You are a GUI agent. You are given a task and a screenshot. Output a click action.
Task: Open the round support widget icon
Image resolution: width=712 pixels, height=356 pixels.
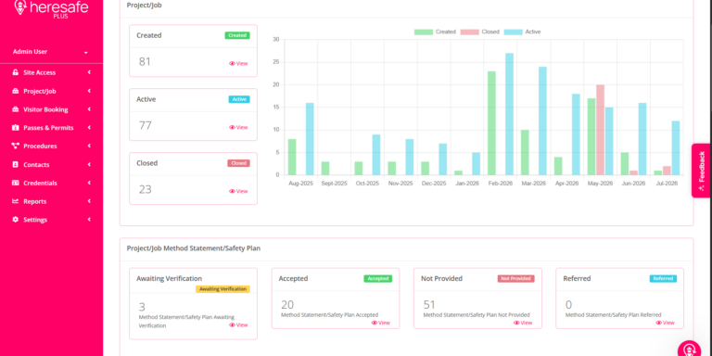tap(690, 350)
